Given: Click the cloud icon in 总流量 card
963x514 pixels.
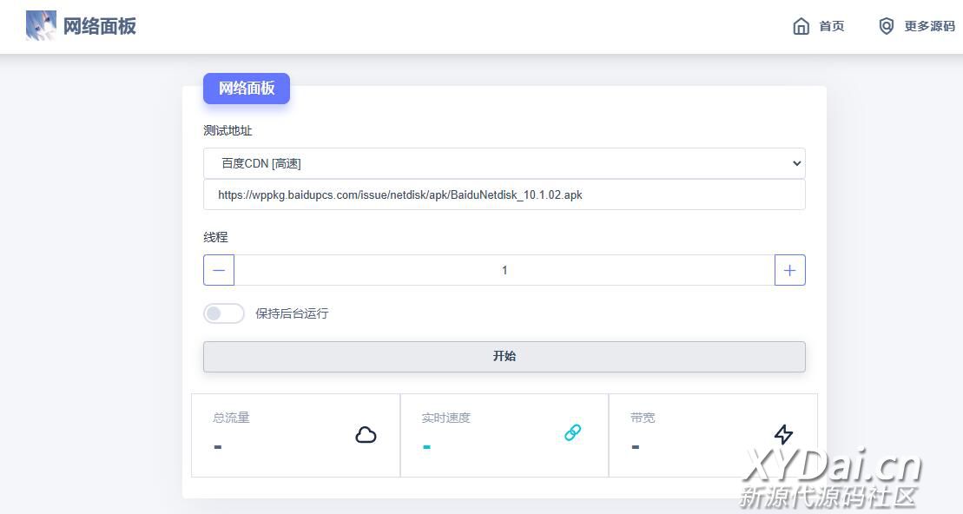Looking at the screenshot, I should tap(366, 435).
